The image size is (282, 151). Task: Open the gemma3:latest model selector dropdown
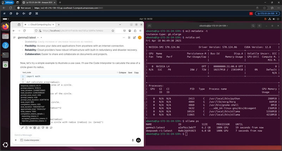click(x=28, y=38)
